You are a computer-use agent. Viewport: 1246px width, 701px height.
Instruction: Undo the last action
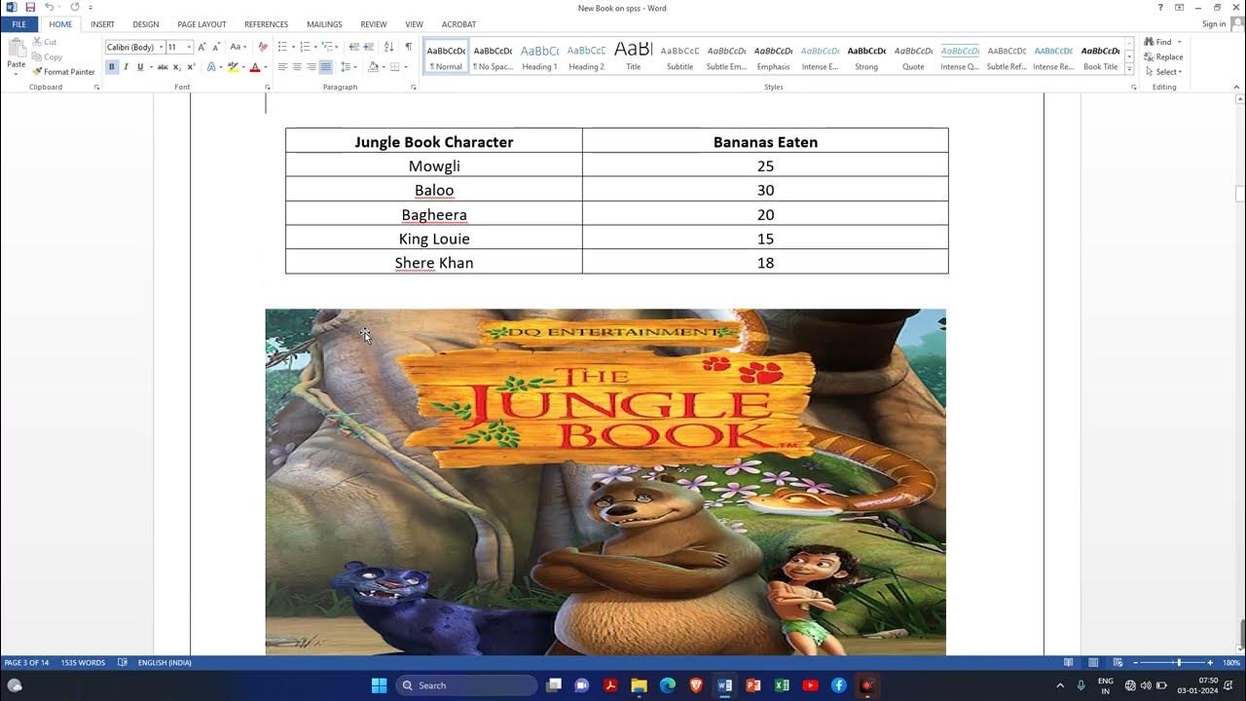(x=49, y=7)
